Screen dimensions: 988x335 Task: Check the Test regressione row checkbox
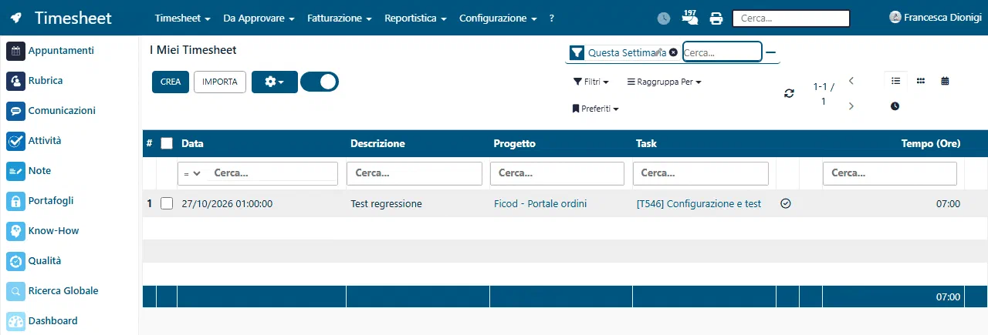pos(167,204)
